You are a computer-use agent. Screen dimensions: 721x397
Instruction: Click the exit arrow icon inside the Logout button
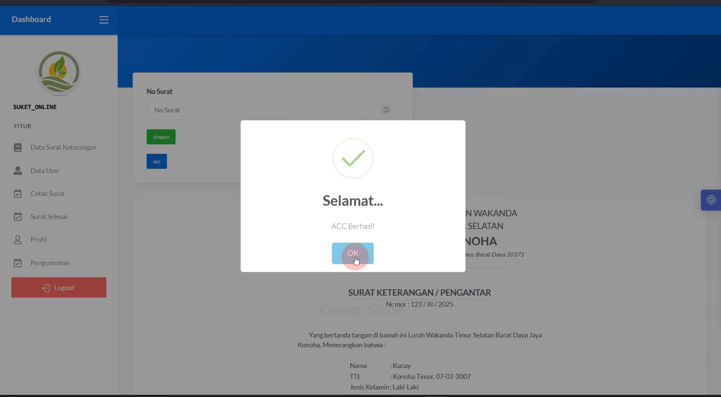[46, 288]
